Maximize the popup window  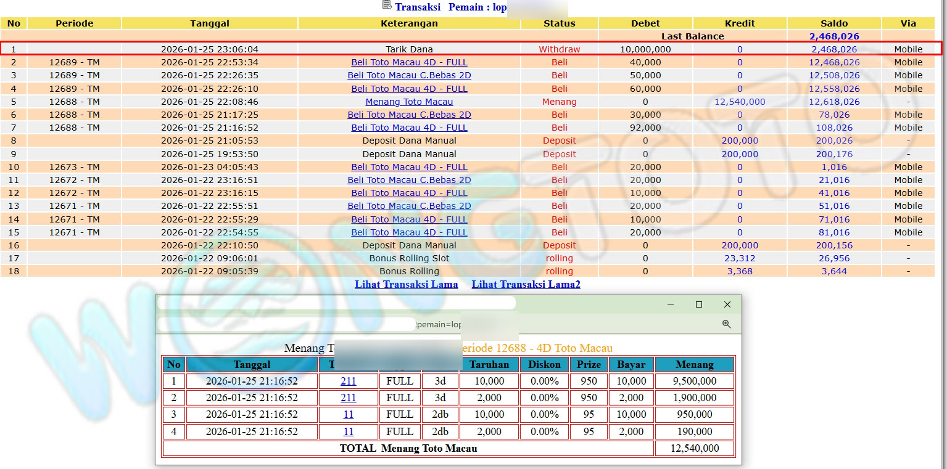point(698,304)
